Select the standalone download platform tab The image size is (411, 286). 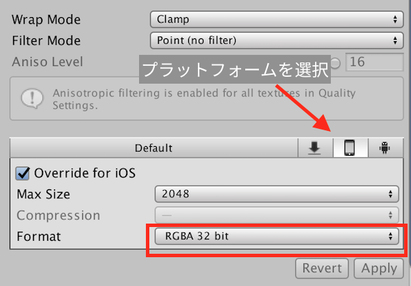click(x=315, y=147)
